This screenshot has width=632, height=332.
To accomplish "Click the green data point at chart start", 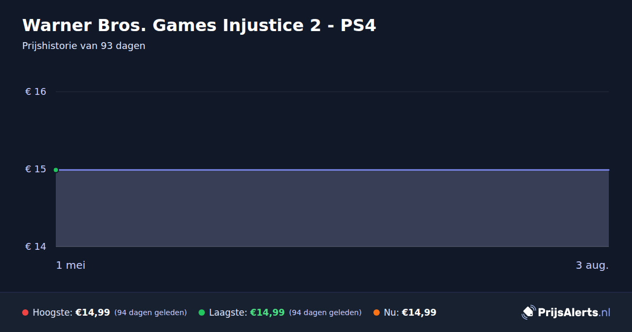I will tap(56, 170).
